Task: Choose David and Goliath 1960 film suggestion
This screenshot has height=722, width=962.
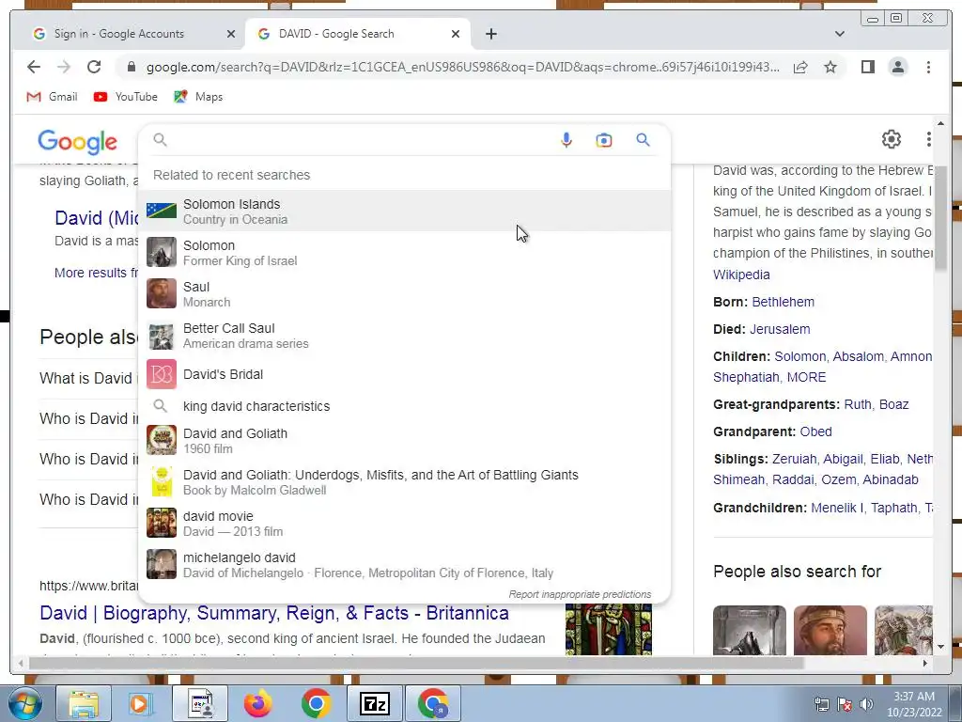Action: [x=405, y=440]
